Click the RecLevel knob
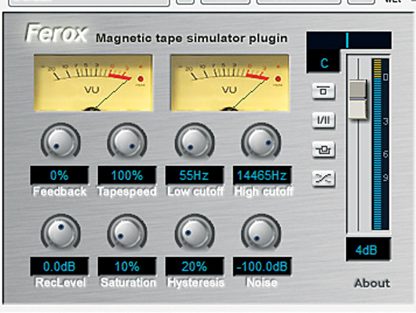 click(60, 233)
